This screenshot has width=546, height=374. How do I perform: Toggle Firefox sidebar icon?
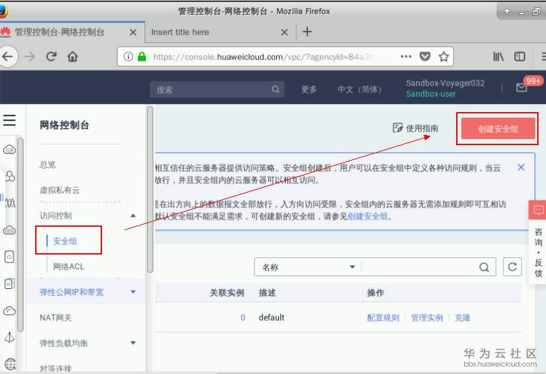click(x=520, y=56)
